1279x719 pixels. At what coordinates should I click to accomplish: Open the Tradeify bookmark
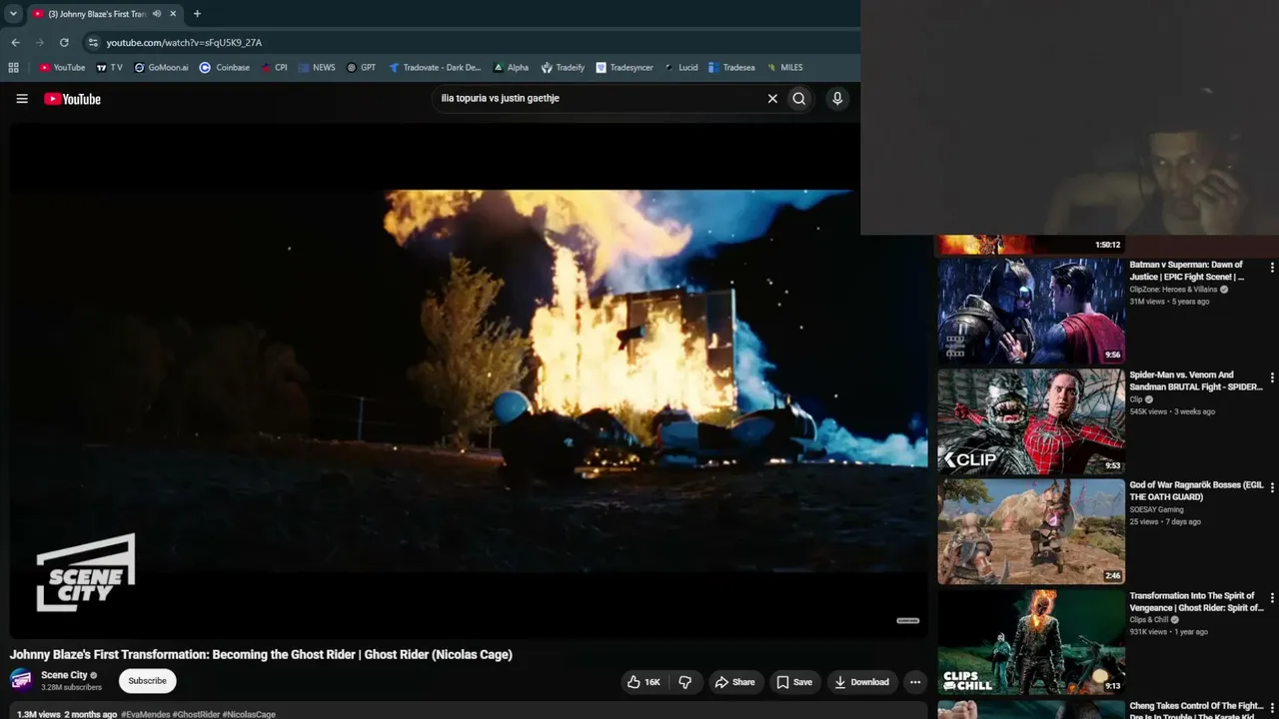563,68
